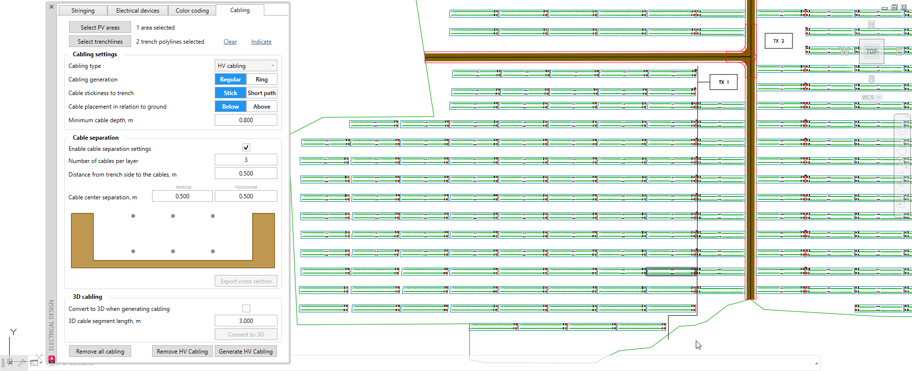Image resolution: width=912 pixels, height=371 pixels.
Task: Set cable stickiness to Short path
Action: [261, 93]
